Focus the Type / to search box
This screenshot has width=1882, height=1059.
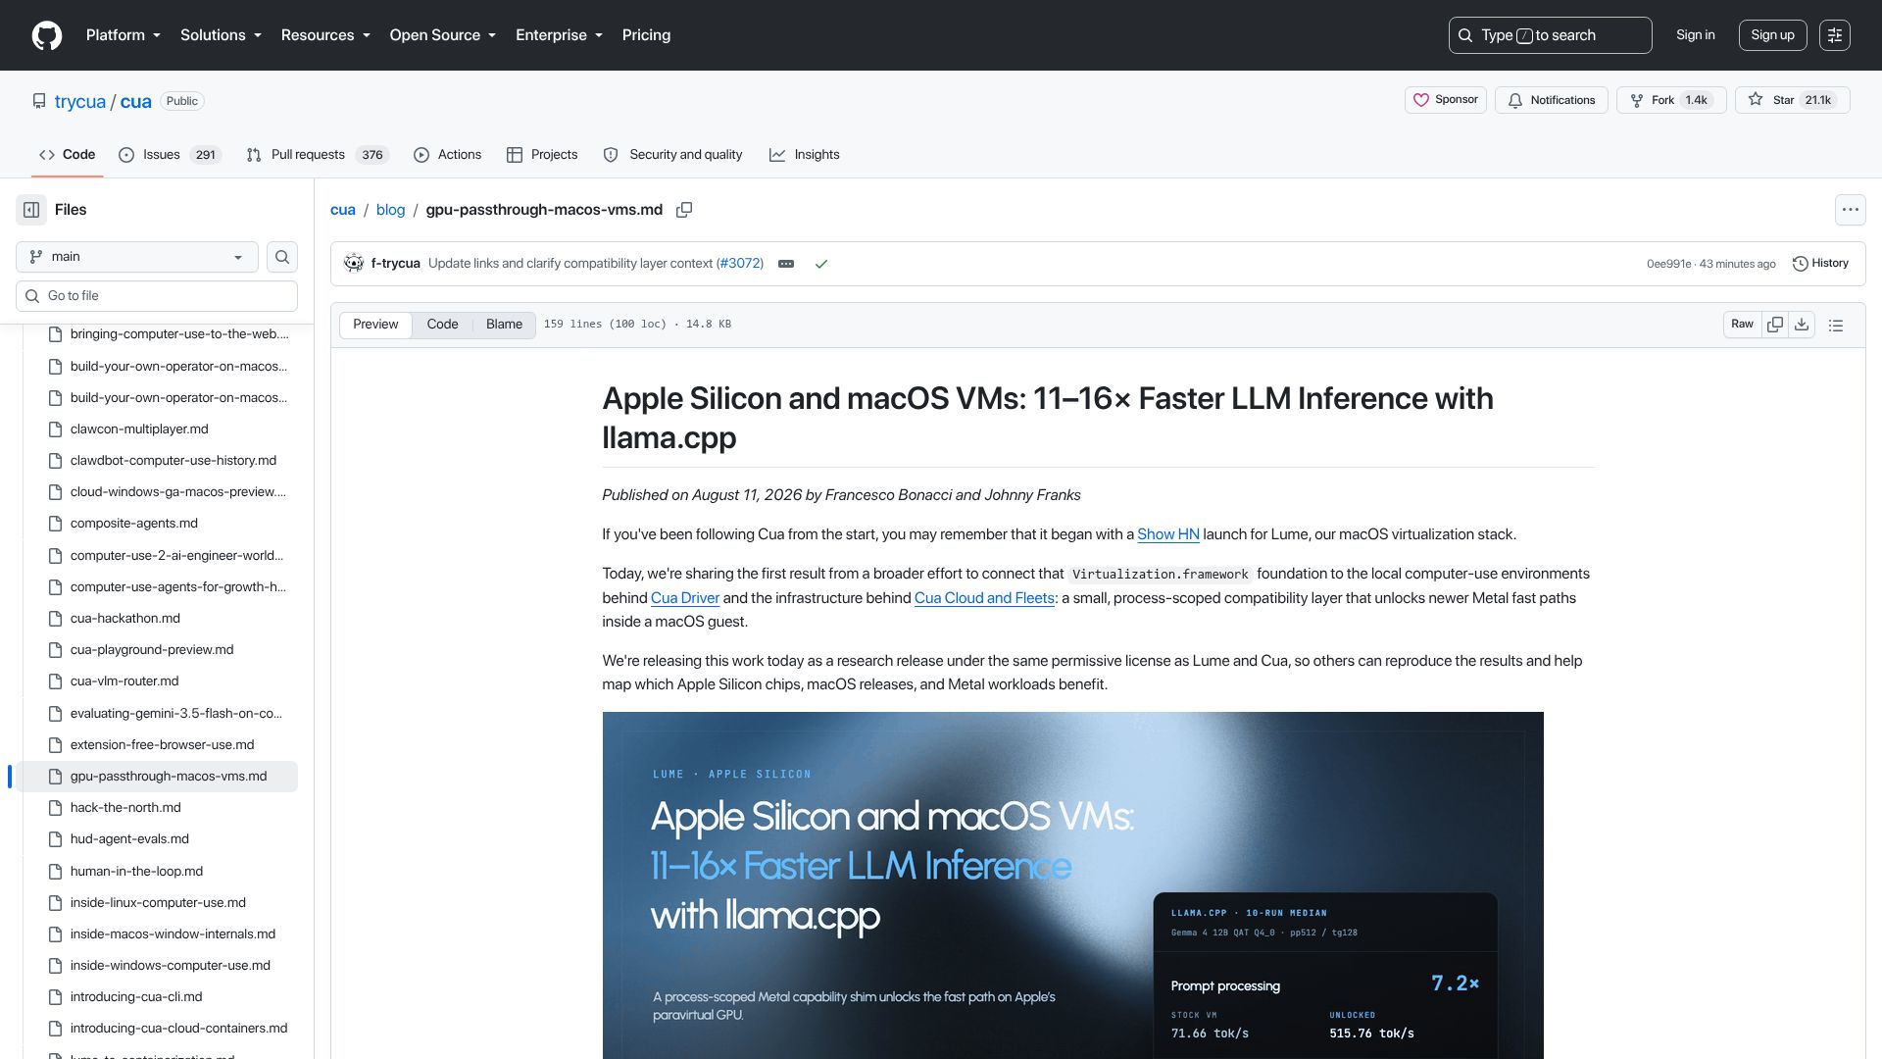tap(1550, 35)
